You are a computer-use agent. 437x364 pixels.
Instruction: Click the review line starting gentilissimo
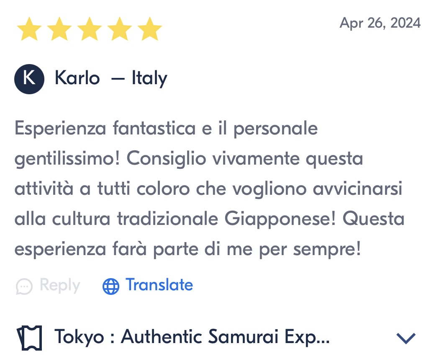[189, 159]
